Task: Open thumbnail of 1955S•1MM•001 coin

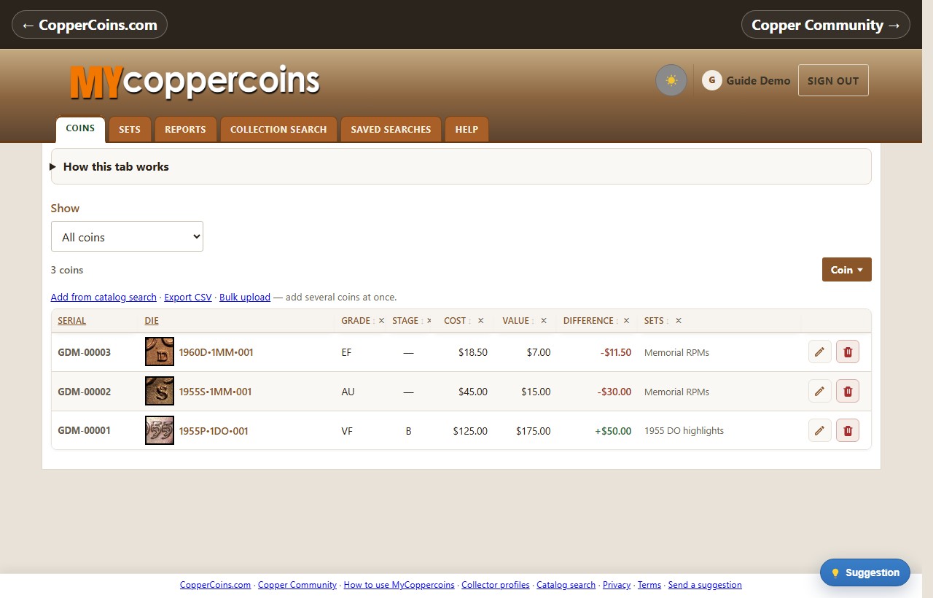Action: click(x=160, y=392)
